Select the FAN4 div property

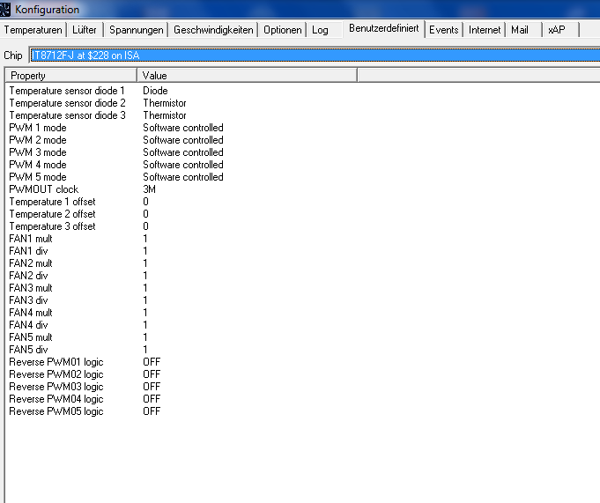pos(28,325)
